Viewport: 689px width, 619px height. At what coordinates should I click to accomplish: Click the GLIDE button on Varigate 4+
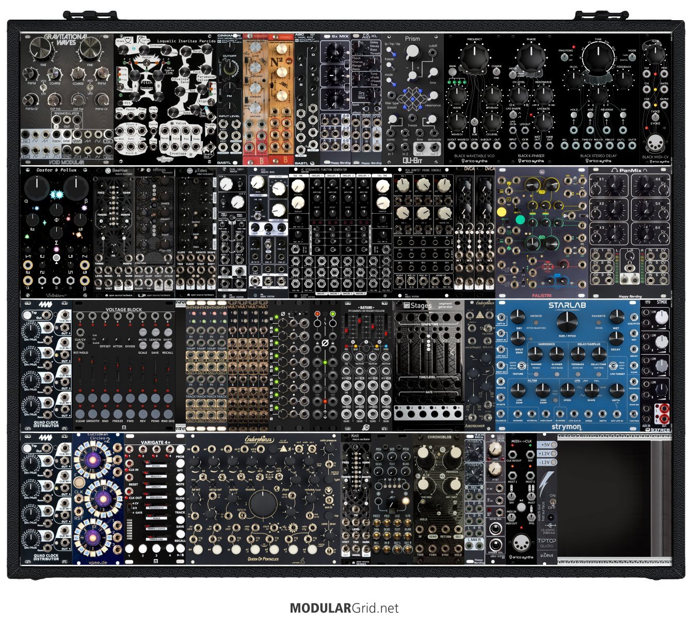(180, 491)
